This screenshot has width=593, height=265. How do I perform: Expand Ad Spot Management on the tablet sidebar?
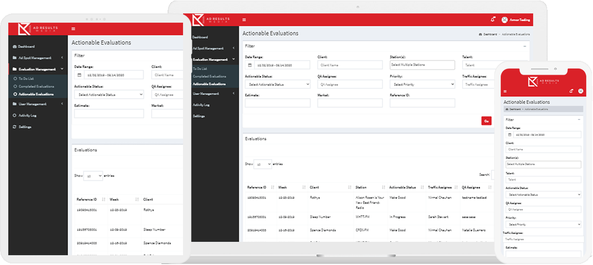point(62,58)
